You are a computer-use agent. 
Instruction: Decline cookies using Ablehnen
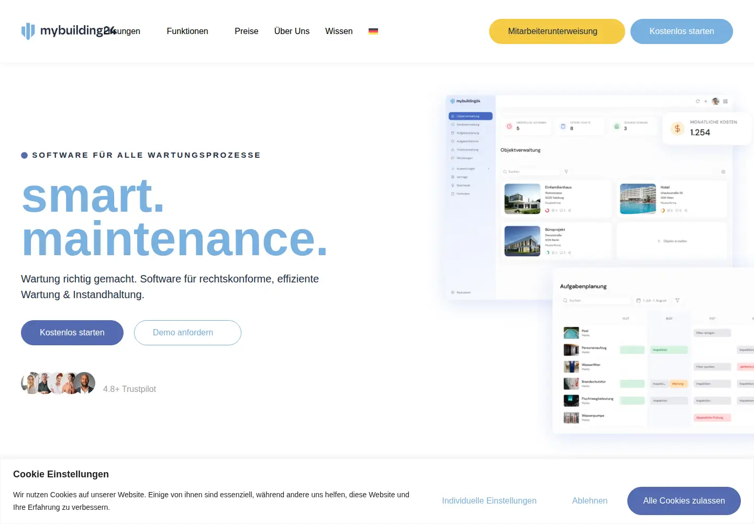tap(590, 501)
